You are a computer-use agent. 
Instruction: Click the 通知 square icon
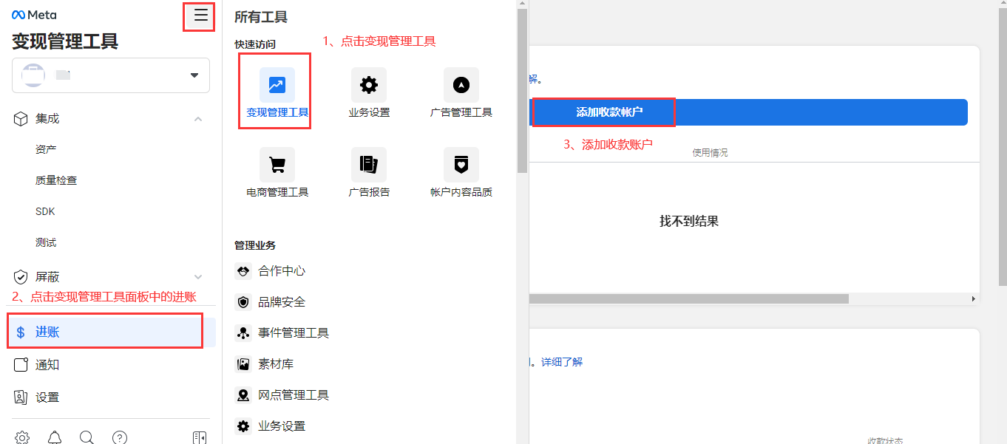click(21, 364)
